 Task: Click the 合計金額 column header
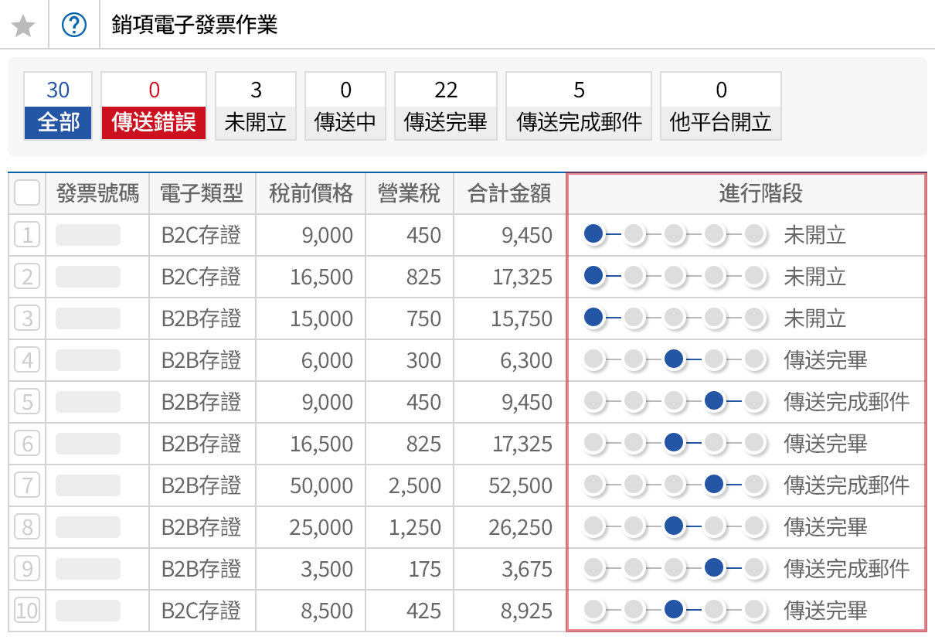[x=510, y=192]
